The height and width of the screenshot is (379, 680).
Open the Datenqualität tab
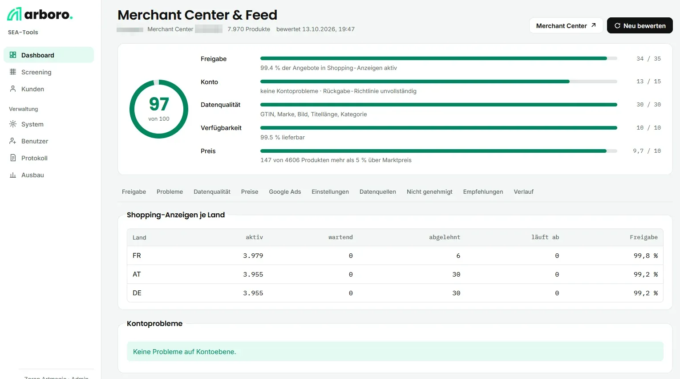(x=212, y=192)
